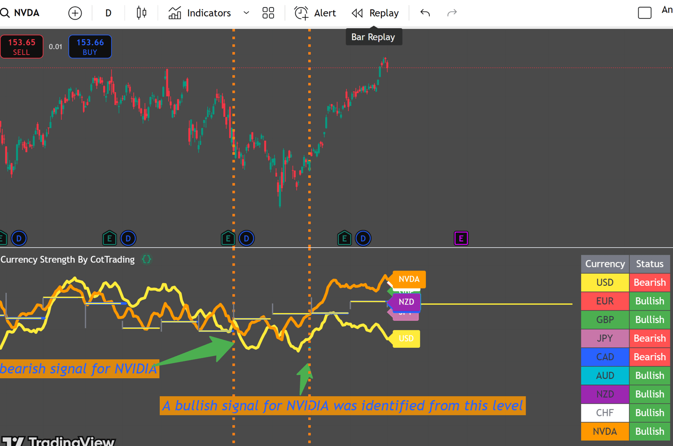
Task: Click the red EUR currency cell
Action: (605, 301)
